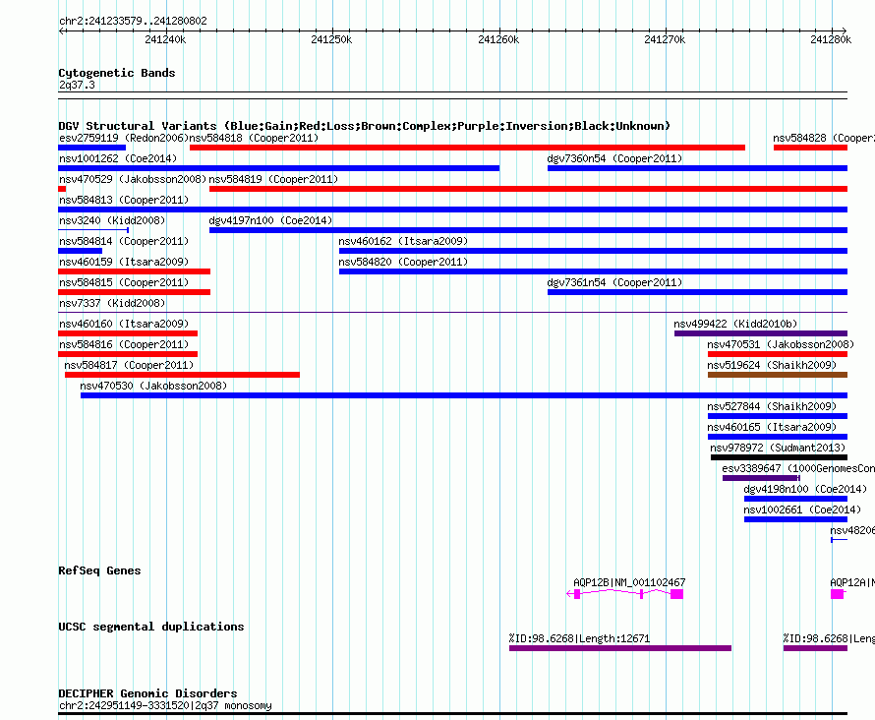The height and width of the screenshot is (720, 875).
Task: Click nsv460162 (Itsara2009) gain bar
Action: click(593, 251)
